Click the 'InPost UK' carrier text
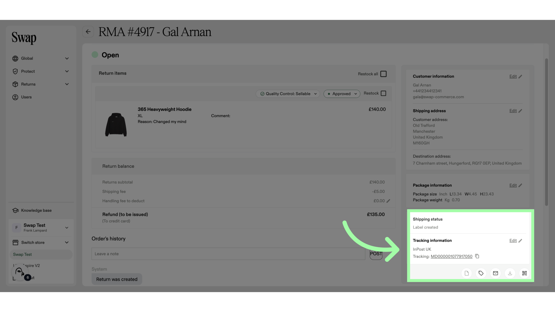The width and height of the screenshot is (555, 312). [x=422, y=249]
